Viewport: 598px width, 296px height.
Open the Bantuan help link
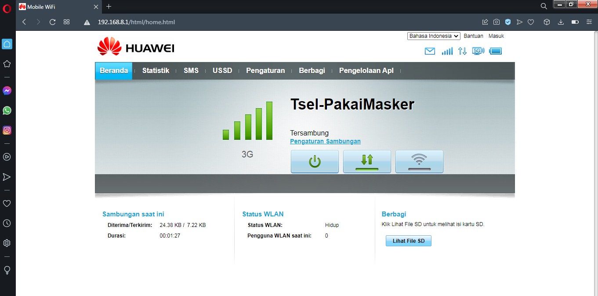pyautogui.click(x=473, y=36)
